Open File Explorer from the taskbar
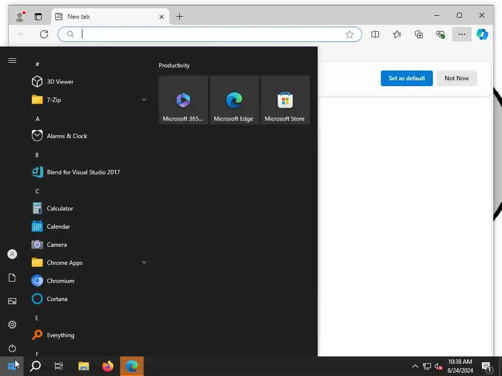This screenshot has width=502, height=376. [x=83, y=366]
